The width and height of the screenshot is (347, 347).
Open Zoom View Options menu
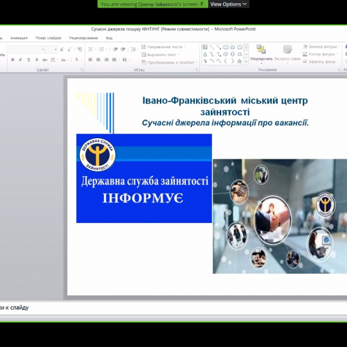[228, 4]
